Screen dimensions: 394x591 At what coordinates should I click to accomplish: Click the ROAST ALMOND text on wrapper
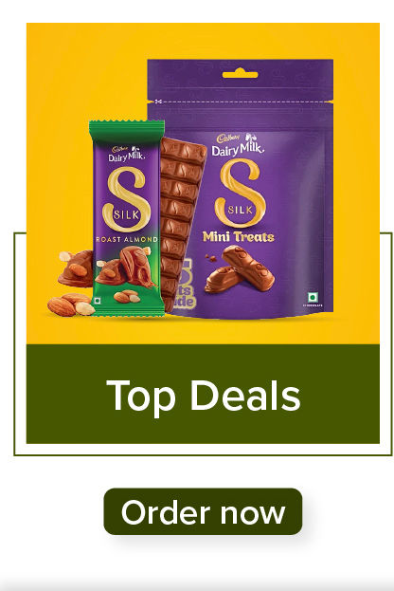pos(127,239)
